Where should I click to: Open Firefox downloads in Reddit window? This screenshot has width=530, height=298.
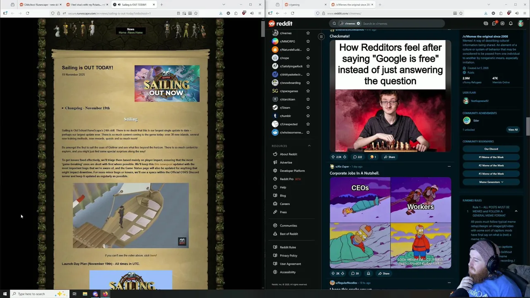coord(485,13)
